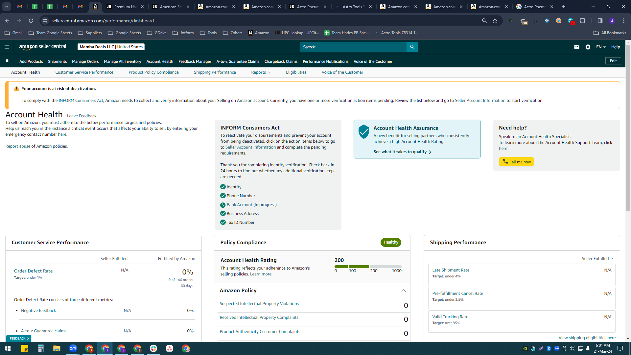This screenshot has height=355, width=631.
Task: Open the All Bookmarks folder
Action: (610, 33)
